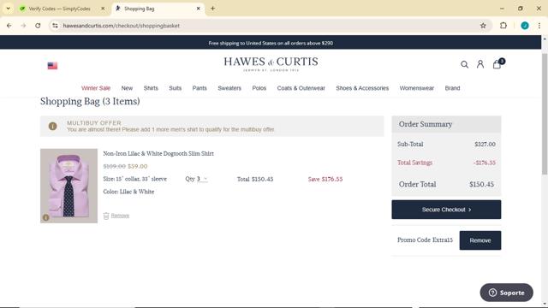The image size is (548, 308).
Task: Close the Verify Codes SimplyCodes tab
Action: (103, 9)
